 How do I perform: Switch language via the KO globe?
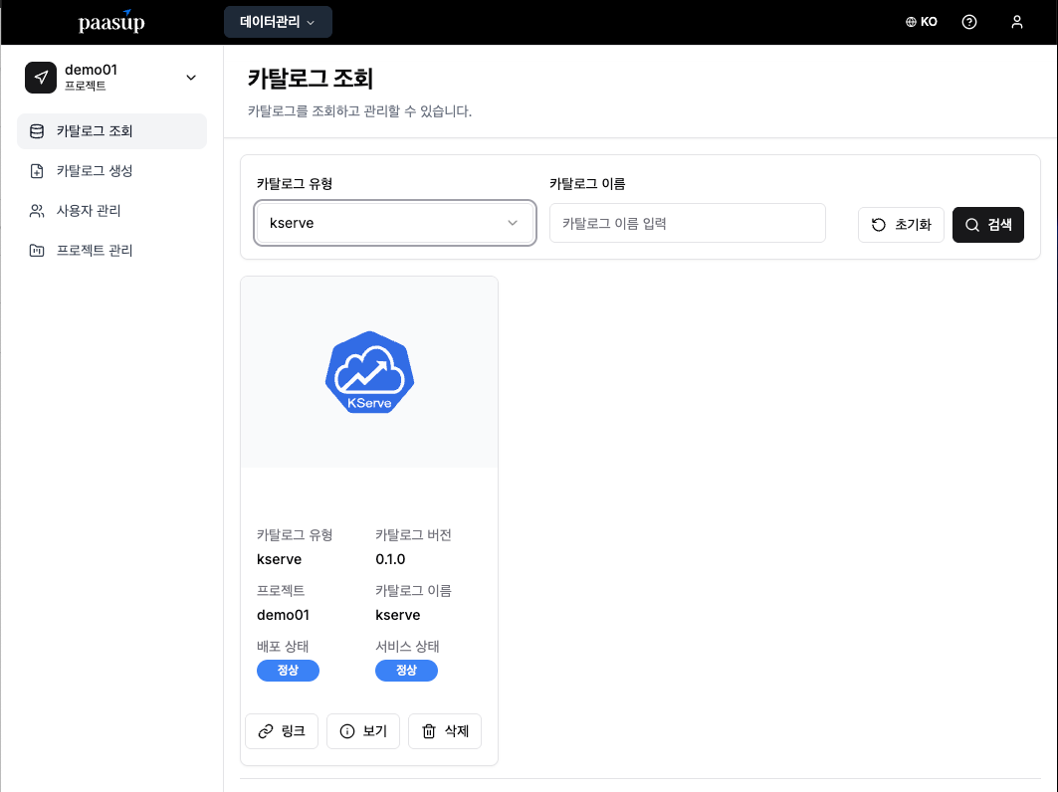click(921, 22)
